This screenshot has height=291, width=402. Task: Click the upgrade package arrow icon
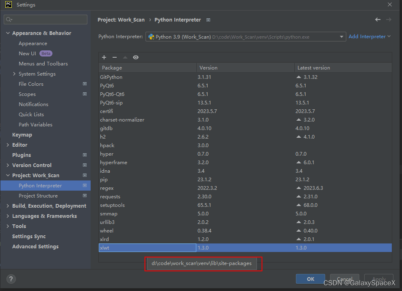click(x=125, y=57)
